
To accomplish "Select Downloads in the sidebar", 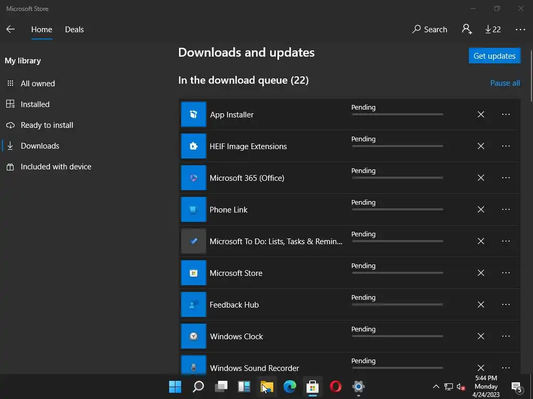I will (40, 145).
